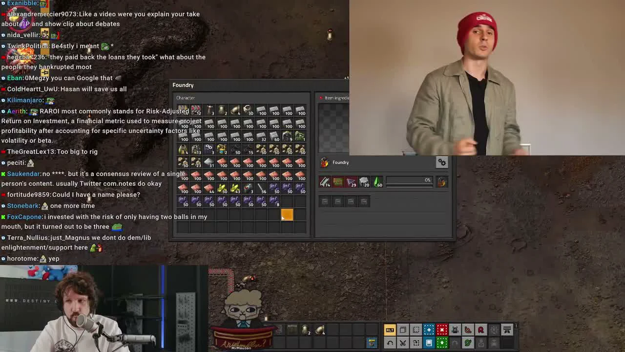The height and width of the screenshot is (352, 625).
Task: Click the blue item in the lower quickbar row
Action: [x=372, y=343]
